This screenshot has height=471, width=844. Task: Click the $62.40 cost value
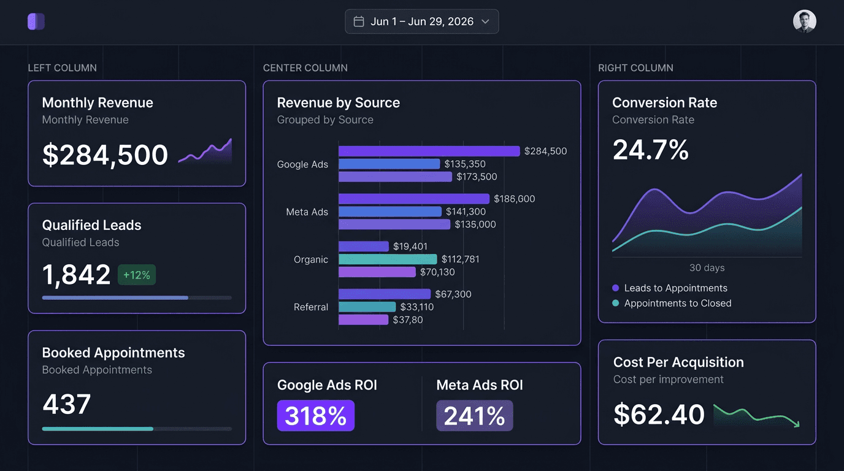(659, 415)
